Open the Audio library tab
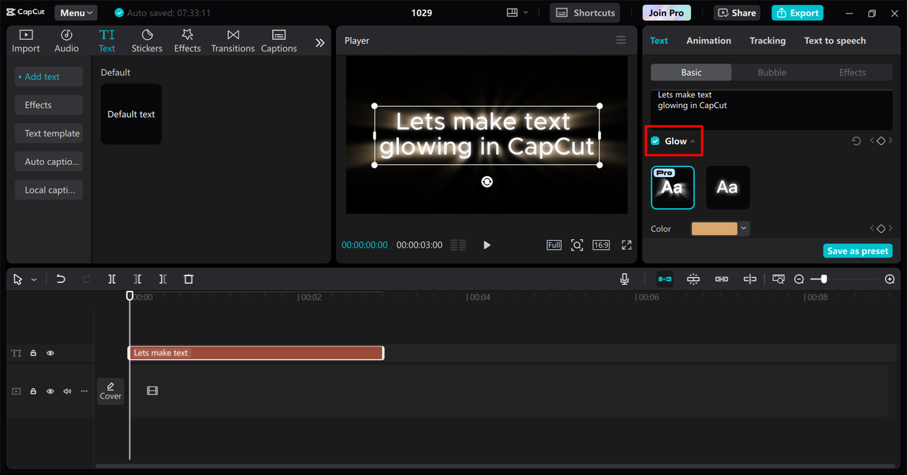 [67, 41]
